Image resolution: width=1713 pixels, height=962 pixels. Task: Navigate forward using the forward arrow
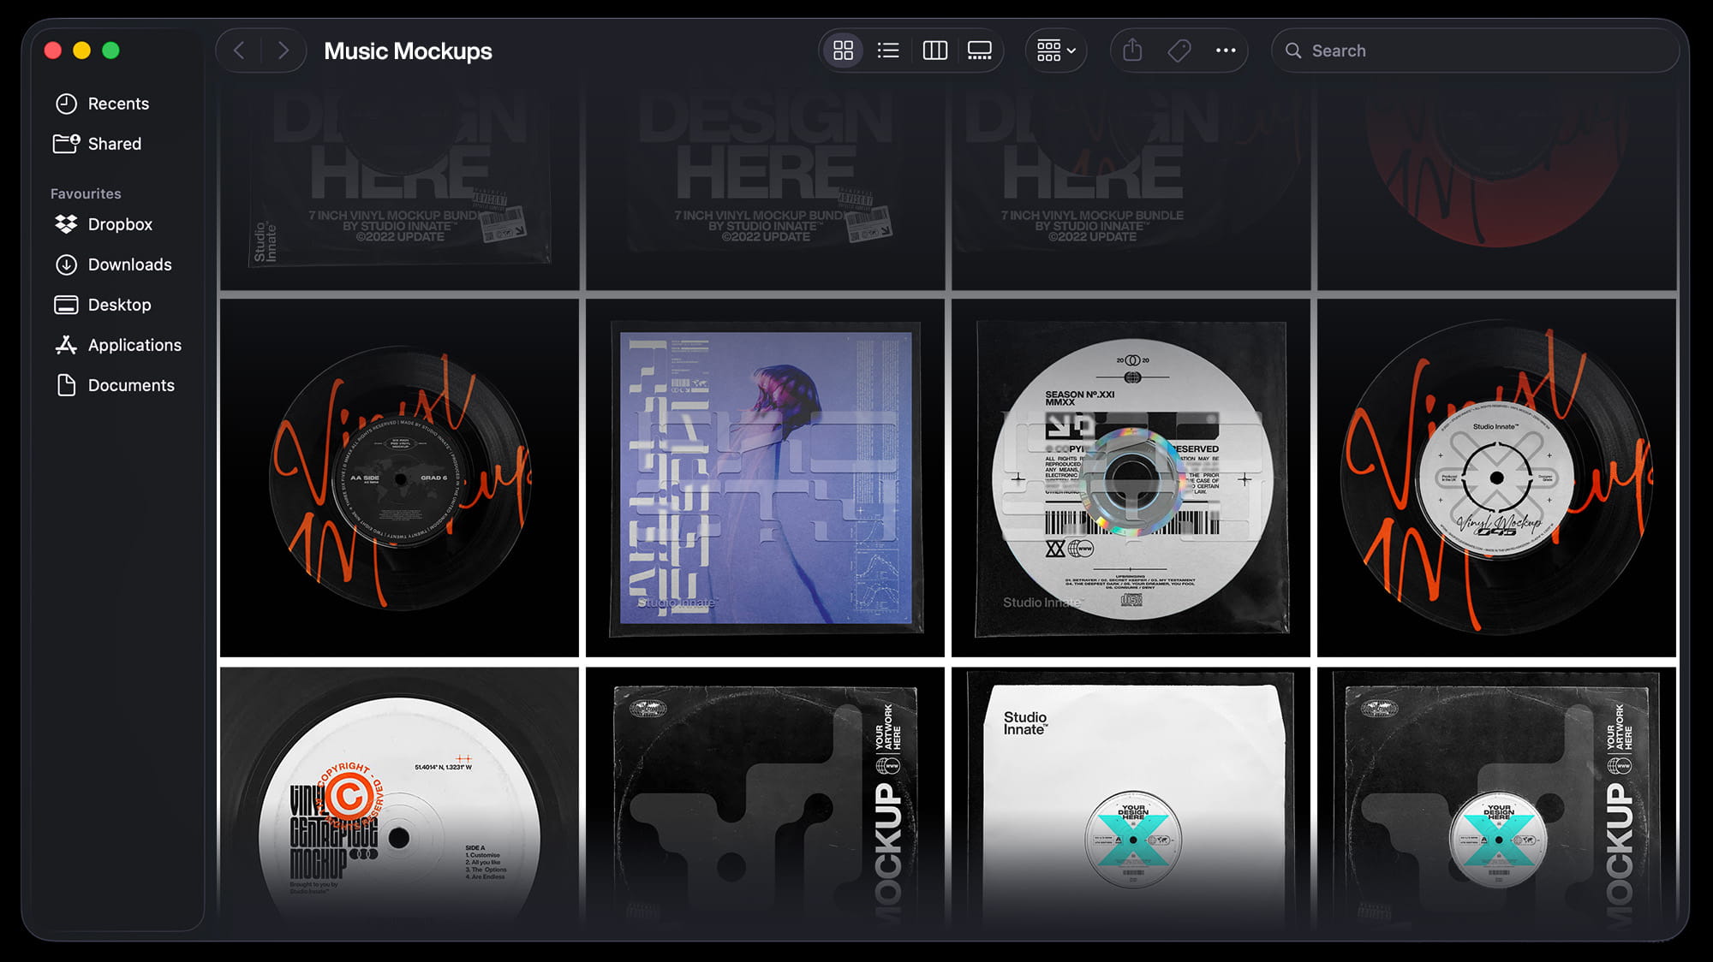284,50
